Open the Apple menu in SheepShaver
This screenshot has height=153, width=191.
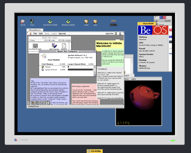31,34
